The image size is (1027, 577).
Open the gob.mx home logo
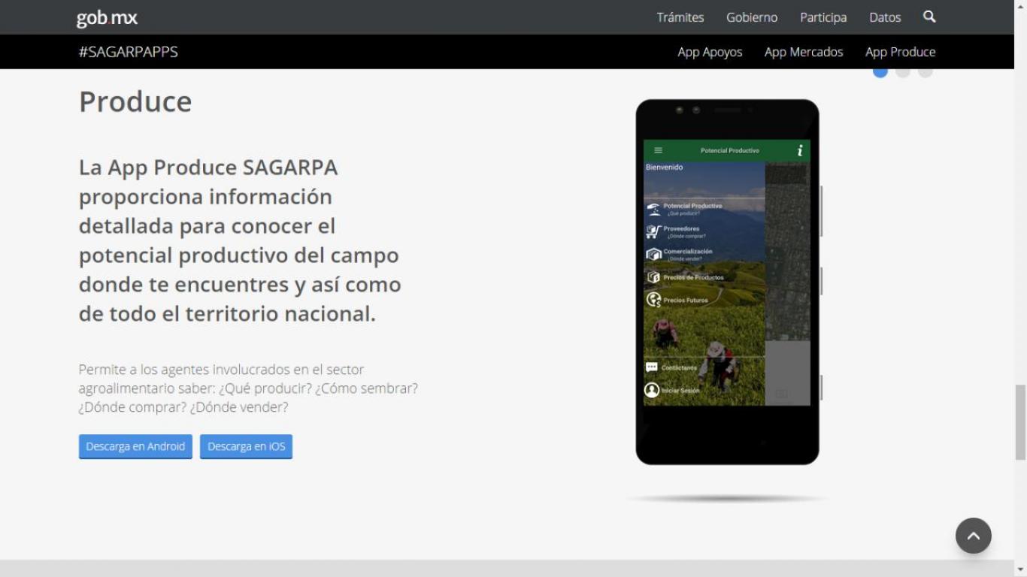coord(105,17)
